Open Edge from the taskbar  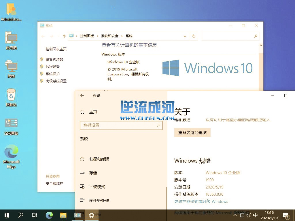pyautogui.click(x=49, y=215)
